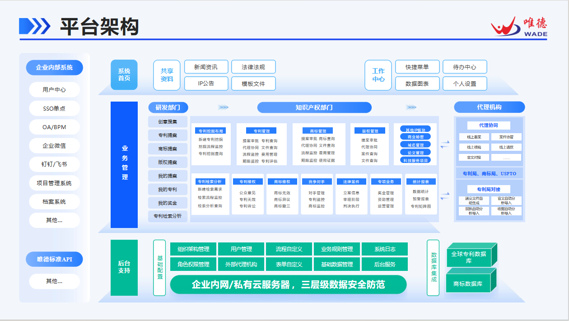Open 我的提案

point(168,176)
